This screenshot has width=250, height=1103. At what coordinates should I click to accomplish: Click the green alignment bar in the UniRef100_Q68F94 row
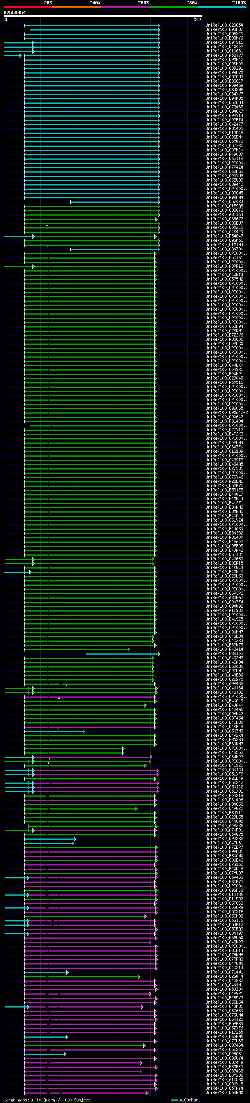coord(90,326)
